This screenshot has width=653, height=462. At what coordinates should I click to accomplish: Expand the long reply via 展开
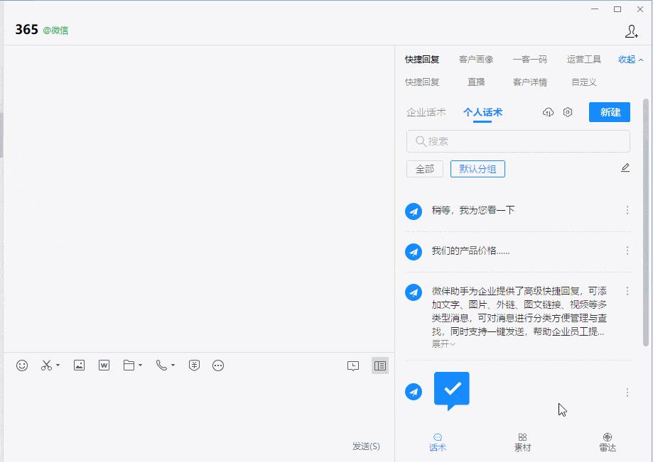click(443, 344)
